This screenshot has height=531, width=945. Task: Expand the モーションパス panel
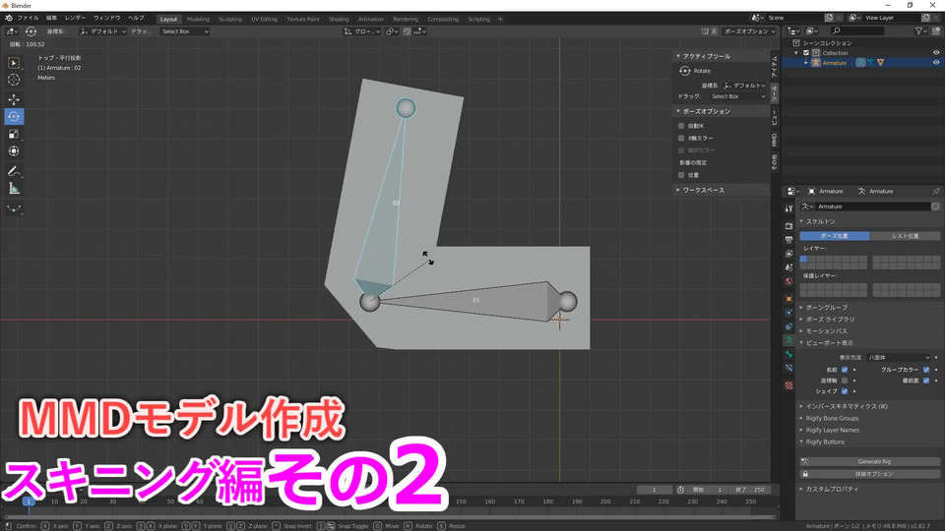(x=826, y=331)
